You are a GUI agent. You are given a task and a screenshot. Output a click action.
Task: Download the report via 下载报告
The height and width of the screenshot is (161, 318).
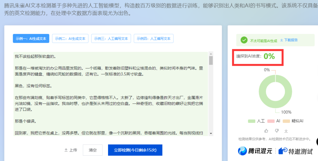289,40
